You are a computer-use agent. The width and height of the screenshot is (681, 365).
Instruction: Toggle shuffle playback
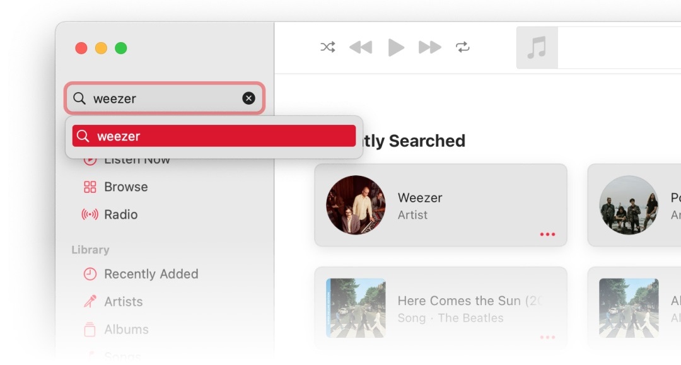[x=328, y=47]
